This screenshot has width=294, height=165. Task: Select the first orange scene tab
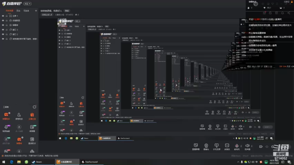coord(10,11)
